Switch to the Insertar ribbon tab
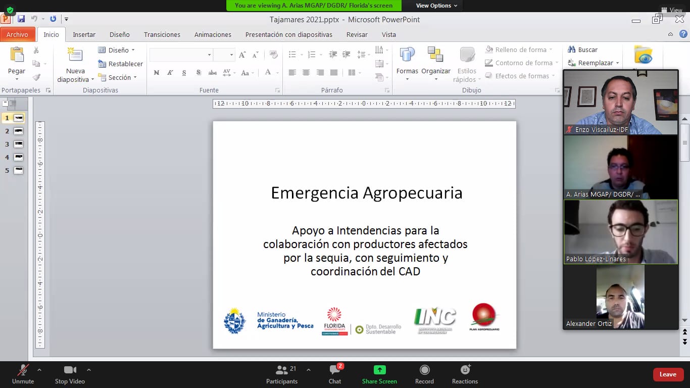 (x=84, y=34)
